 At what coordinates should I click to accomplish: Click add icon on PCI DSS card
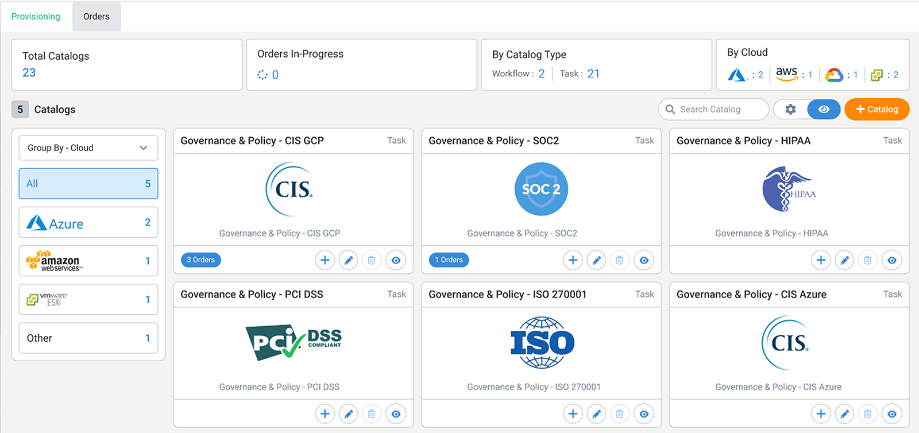pyautogui.click(x=325, y=413)
